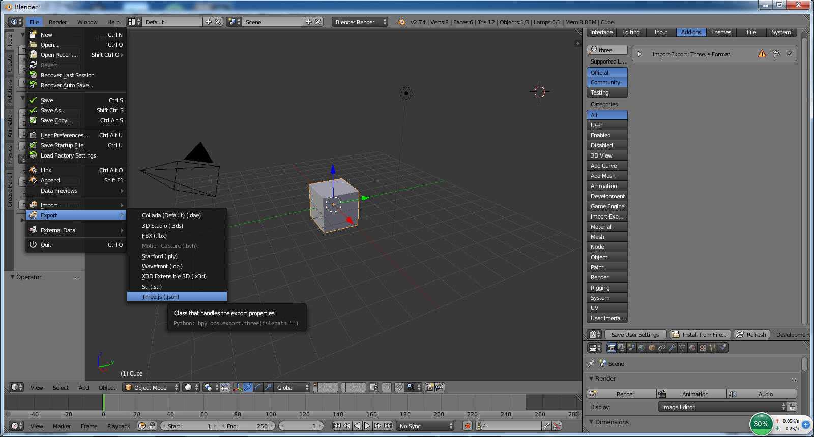This screenshot has width=814, height=437.
Task: Open the Object Mode dropdown
Action: [151, 387]
